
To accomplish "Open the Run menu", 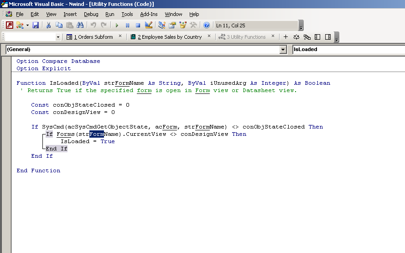I will (x=110, y=14).
